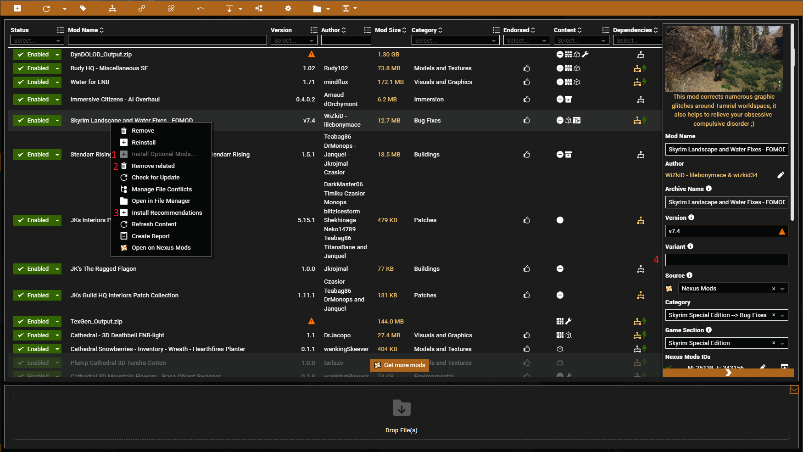
Task: Toggle Enabled status for Skyrim Landscape and Water Fixes
Action: tap(33, 121)
